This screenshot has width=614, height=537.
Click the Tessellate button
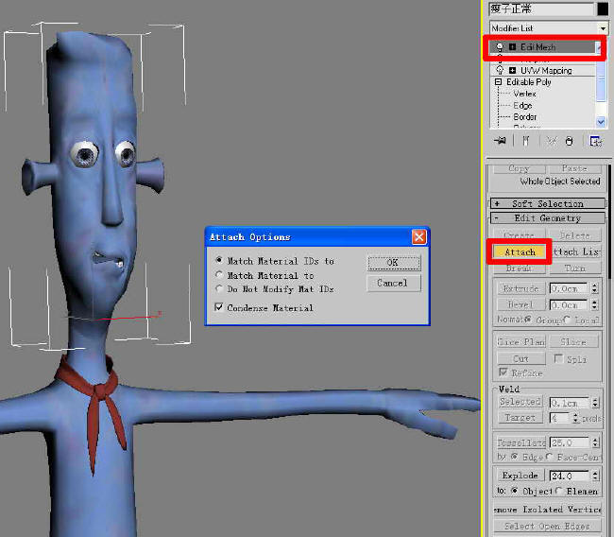[x=521, y=442]
